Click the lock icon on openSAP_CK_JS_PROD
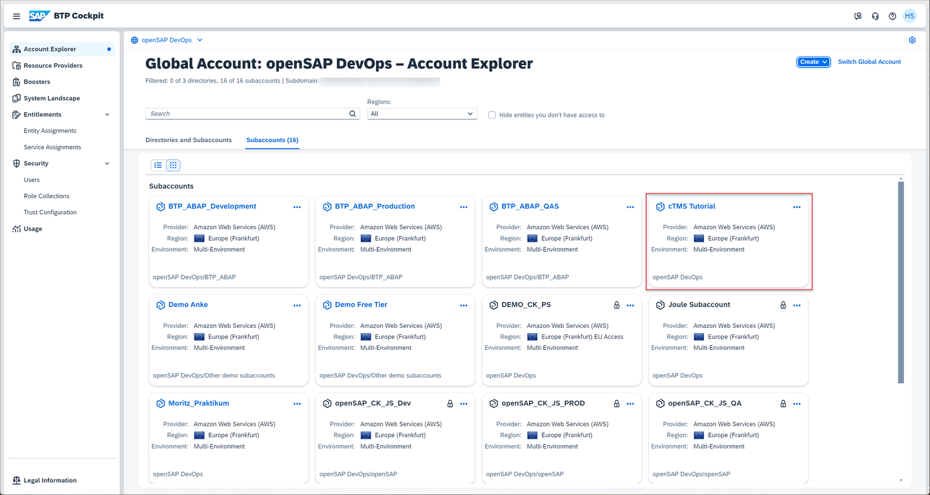Screen dimensions: 930x495 [617, 404]
